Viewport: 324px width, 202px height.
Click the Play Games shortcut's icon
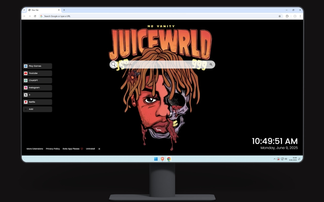point(26,66)
